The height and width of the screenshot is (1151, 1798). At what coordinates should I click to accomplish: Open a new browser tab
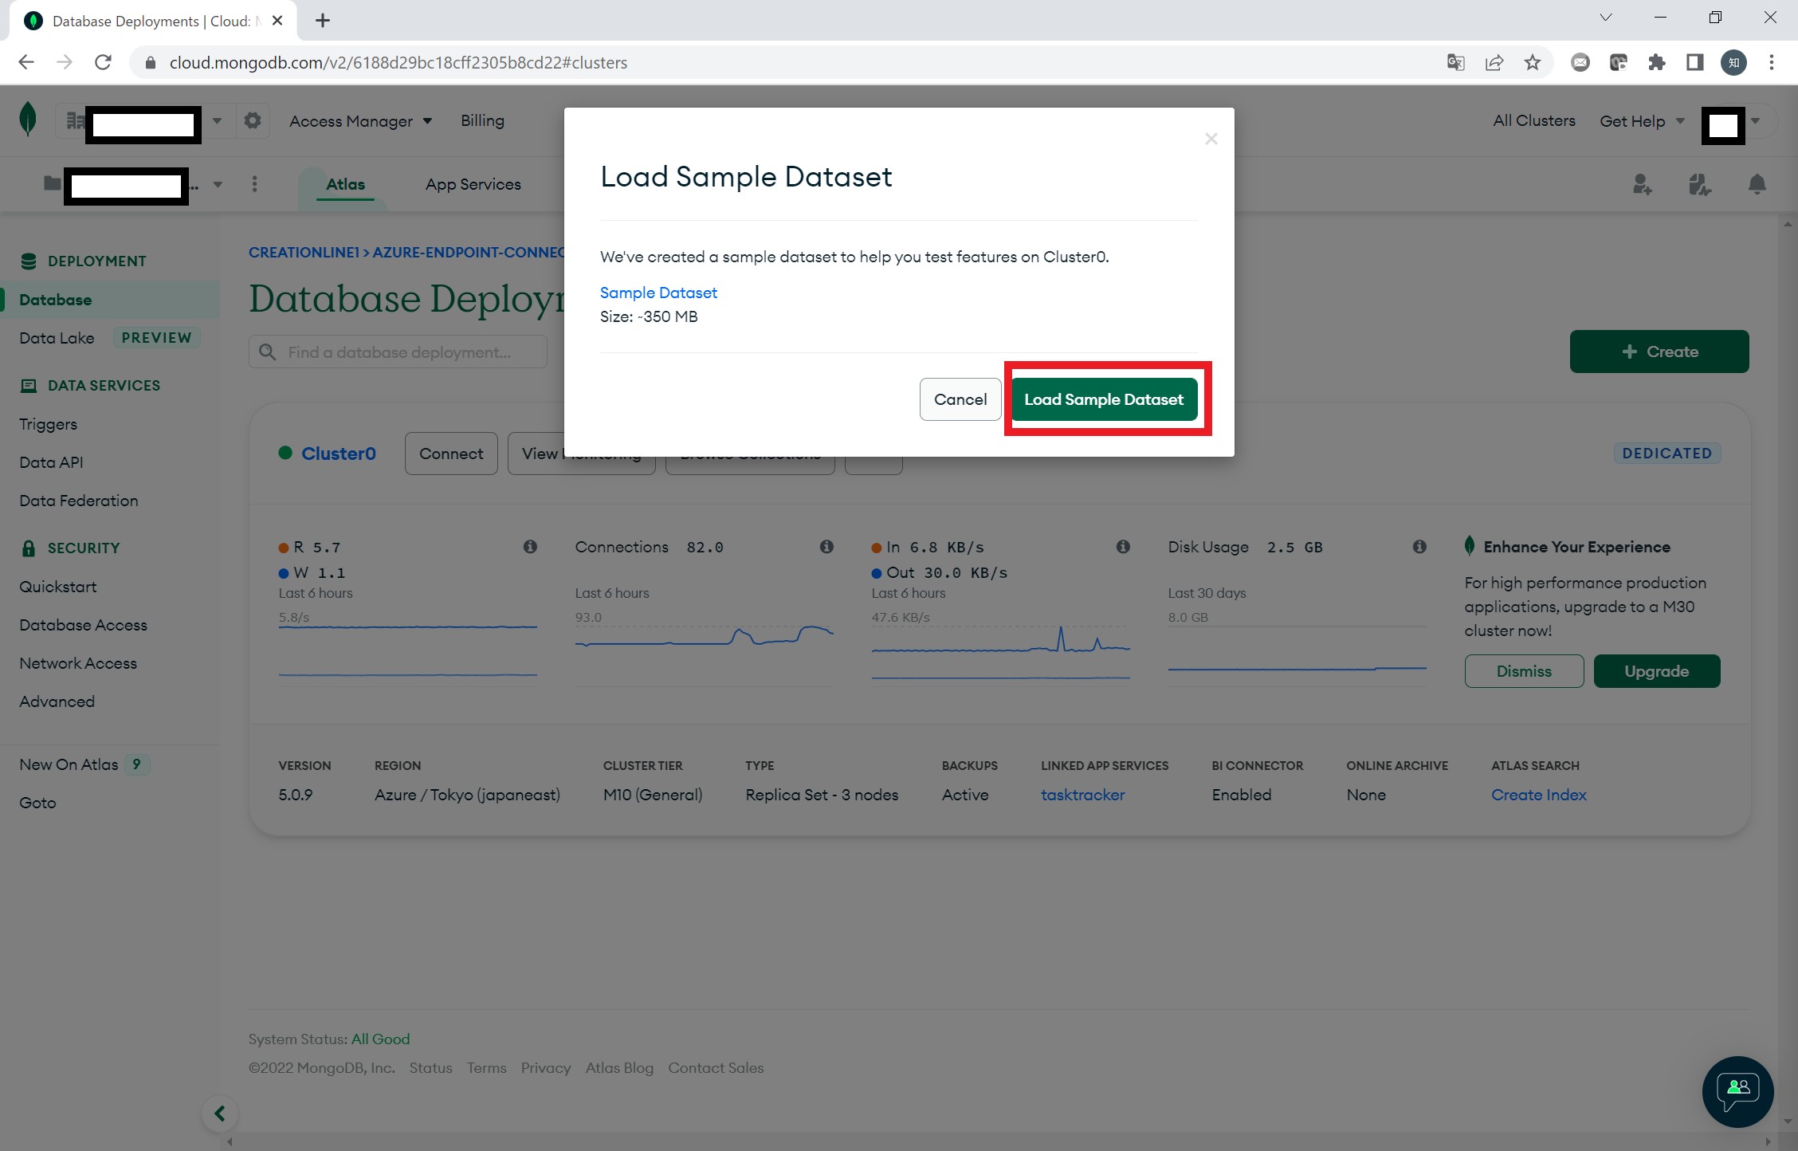tap(322, 21)
